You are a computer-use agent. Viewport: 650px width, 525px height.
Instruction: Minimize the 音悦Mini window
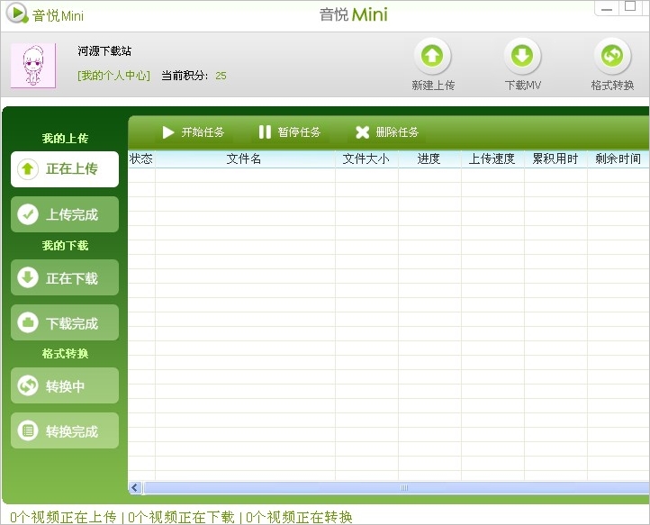607,8
